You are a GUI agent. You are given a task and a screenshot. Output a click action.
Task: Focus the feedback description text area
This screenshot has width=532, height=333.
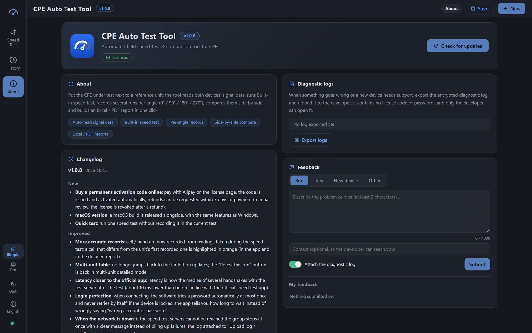point(389,211)
